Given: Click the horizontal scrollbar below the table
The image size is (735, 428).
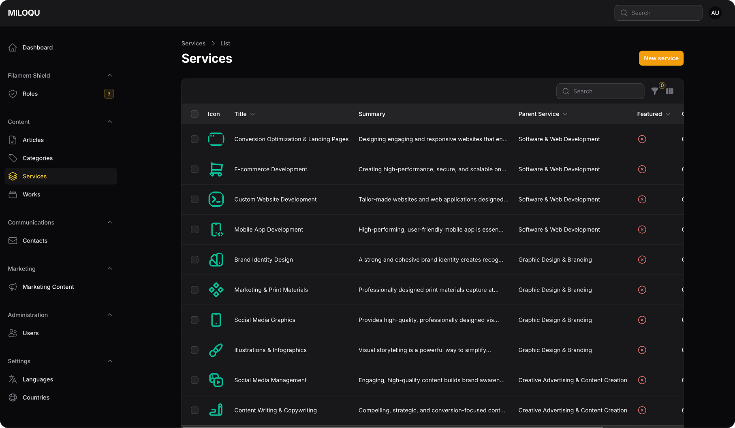Looking at the screenshot, I should (393, 427).
